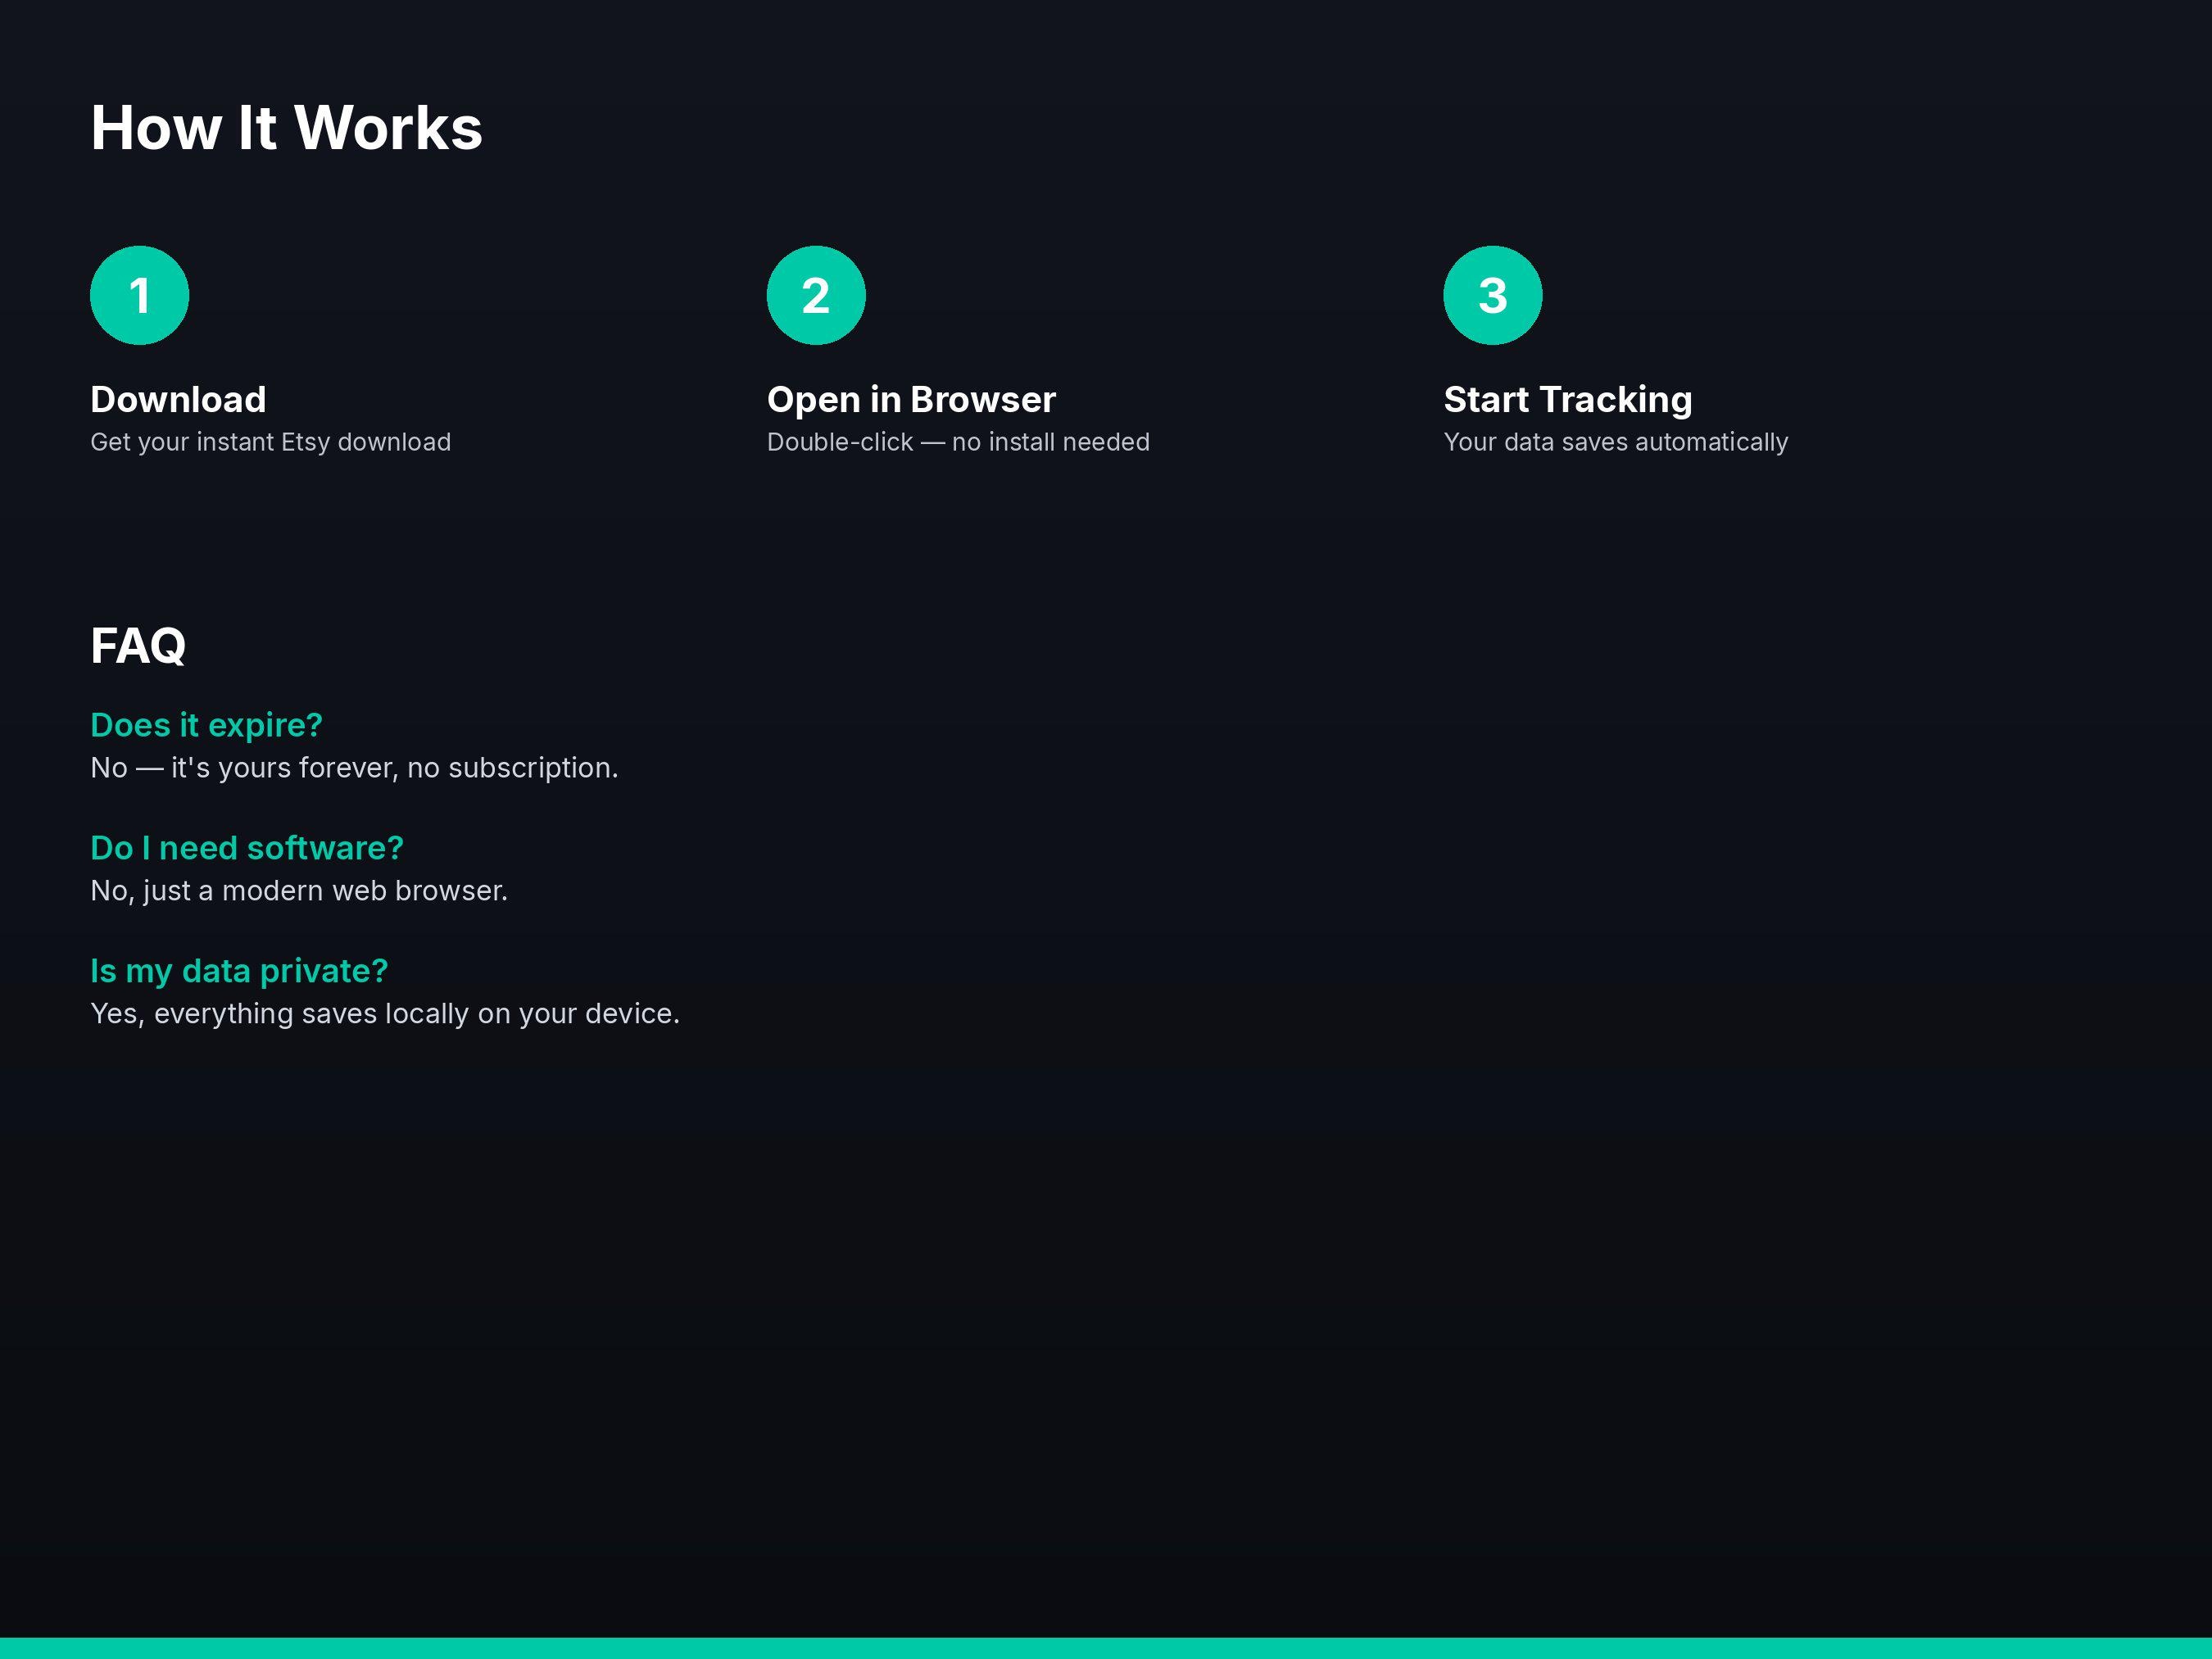Screen dimensions: 2212x1659
Task: Click the FAQ heading
Action: 138,646
